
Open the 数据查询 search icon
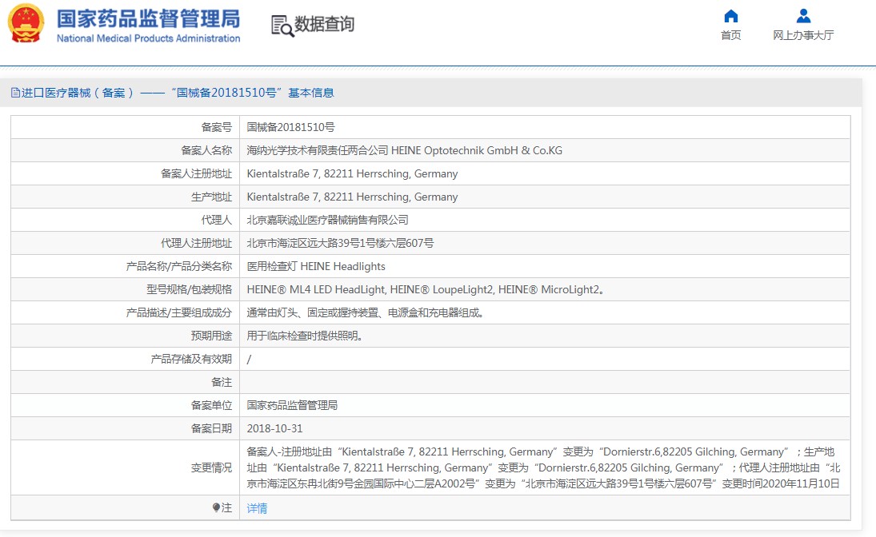coord(282,26)
